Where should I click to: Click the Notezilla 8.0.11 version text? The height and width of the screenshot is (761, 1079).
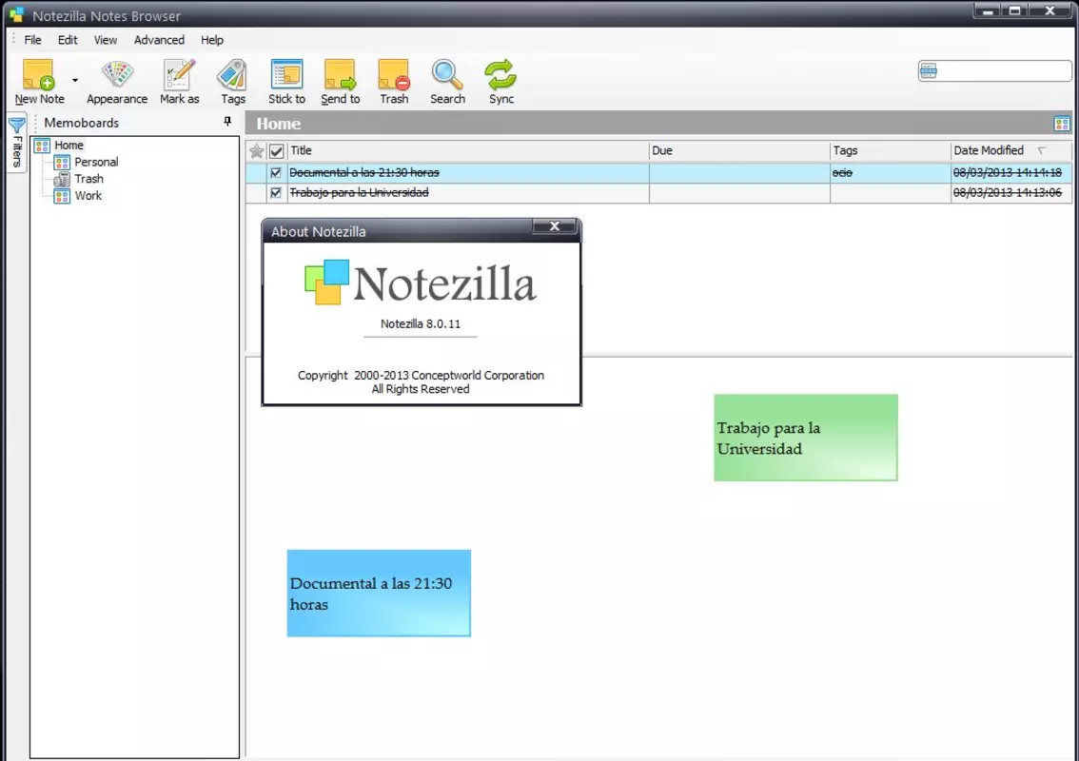(421, 324)
